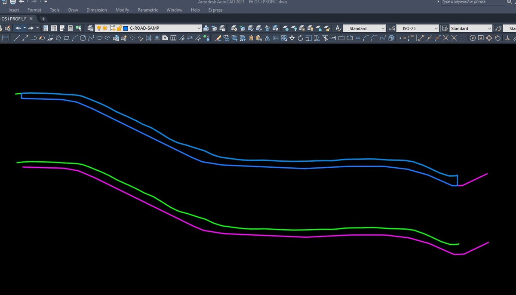516x295 pixels.
Task: Toggle layer freeze sun icon
Action: click(105, 28)
